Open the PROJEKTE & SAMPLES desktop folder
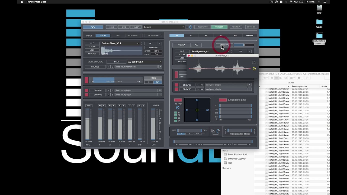Image resolution: width=347 pixels, height=195 pixels. (319, 36)
